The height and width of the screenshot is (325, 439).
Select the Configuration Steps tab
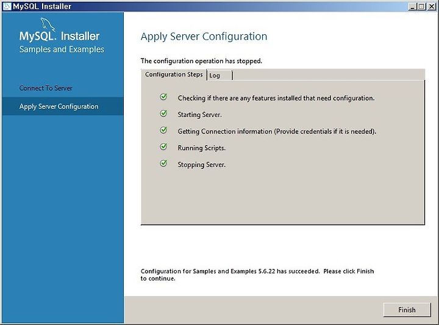174,74
